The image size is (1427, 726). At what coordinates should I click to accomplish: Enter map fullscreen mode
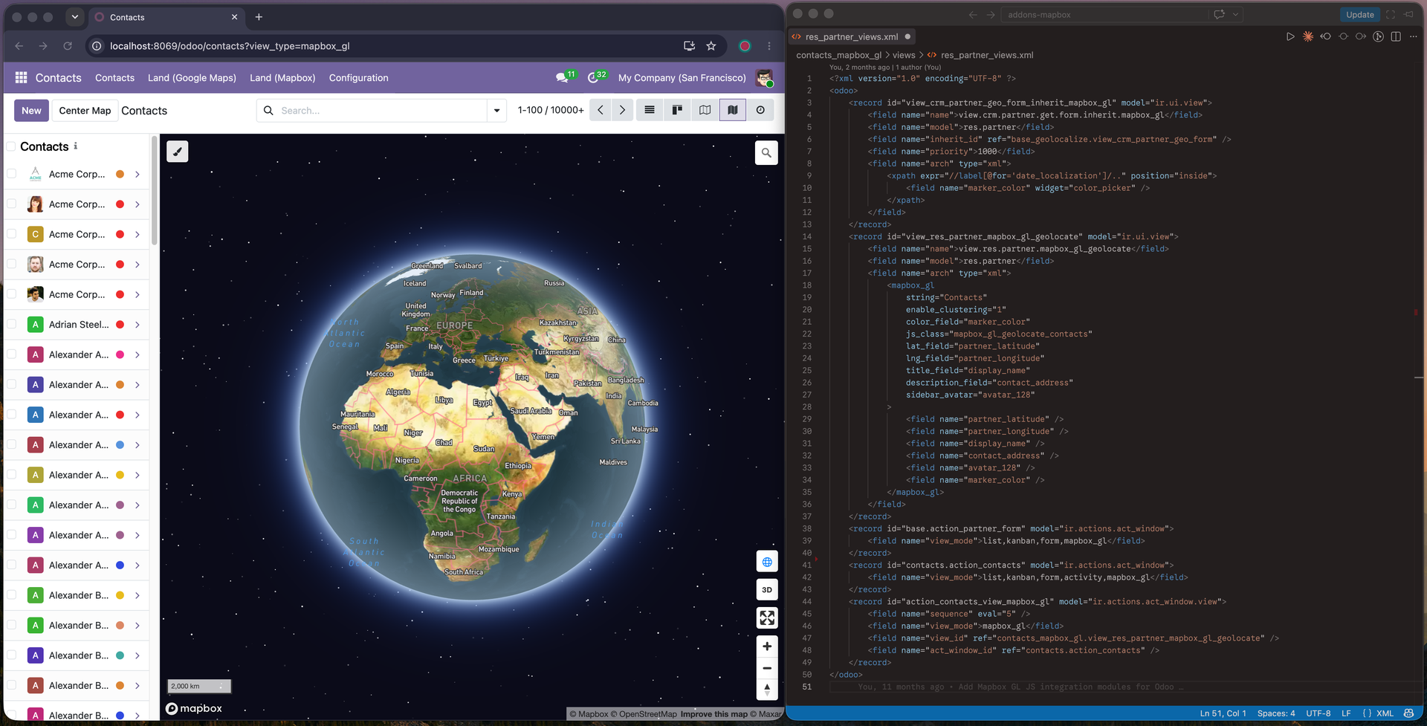767,618
